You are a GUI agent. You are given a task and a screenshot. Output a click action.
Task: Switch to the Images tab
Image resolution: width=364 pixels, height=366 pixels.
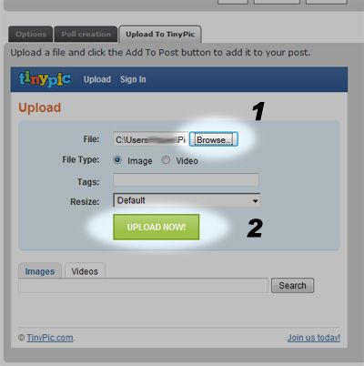point(40,271)
